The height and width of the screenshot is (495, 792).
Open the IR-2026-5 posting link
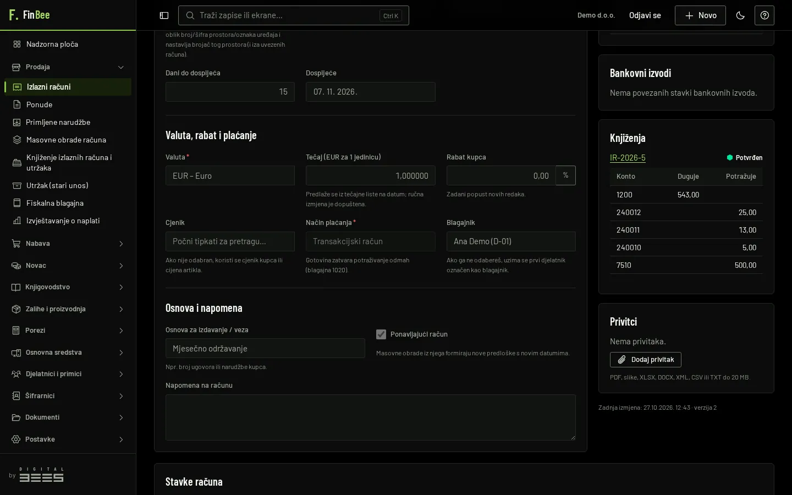point(628,158)
